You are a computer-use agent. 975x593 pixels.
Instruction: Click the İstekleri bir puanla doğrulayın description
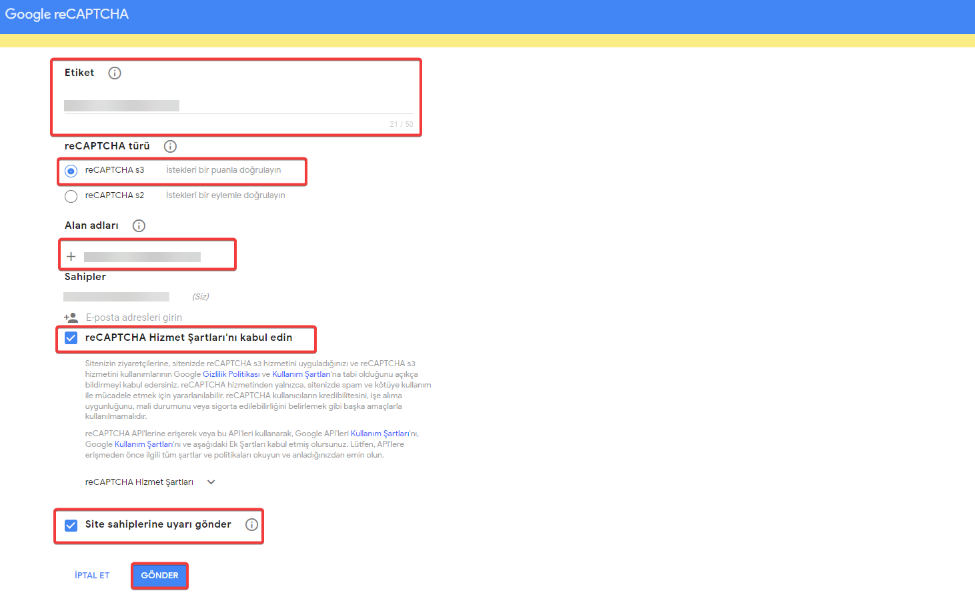[223, 170]
